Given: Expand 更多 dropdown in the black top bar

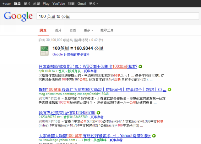Looking at the screenshot, I should [94, 4].
